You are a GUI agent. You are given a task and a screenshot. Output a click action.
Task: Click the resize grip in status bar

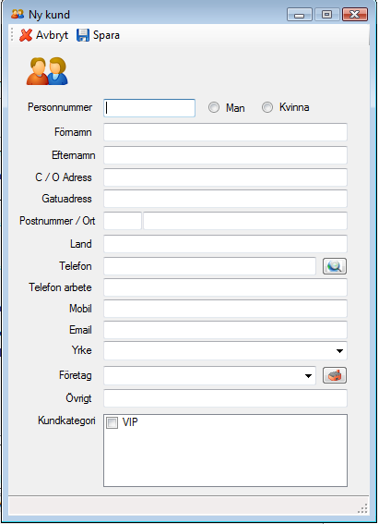click(x=362, y=508)
